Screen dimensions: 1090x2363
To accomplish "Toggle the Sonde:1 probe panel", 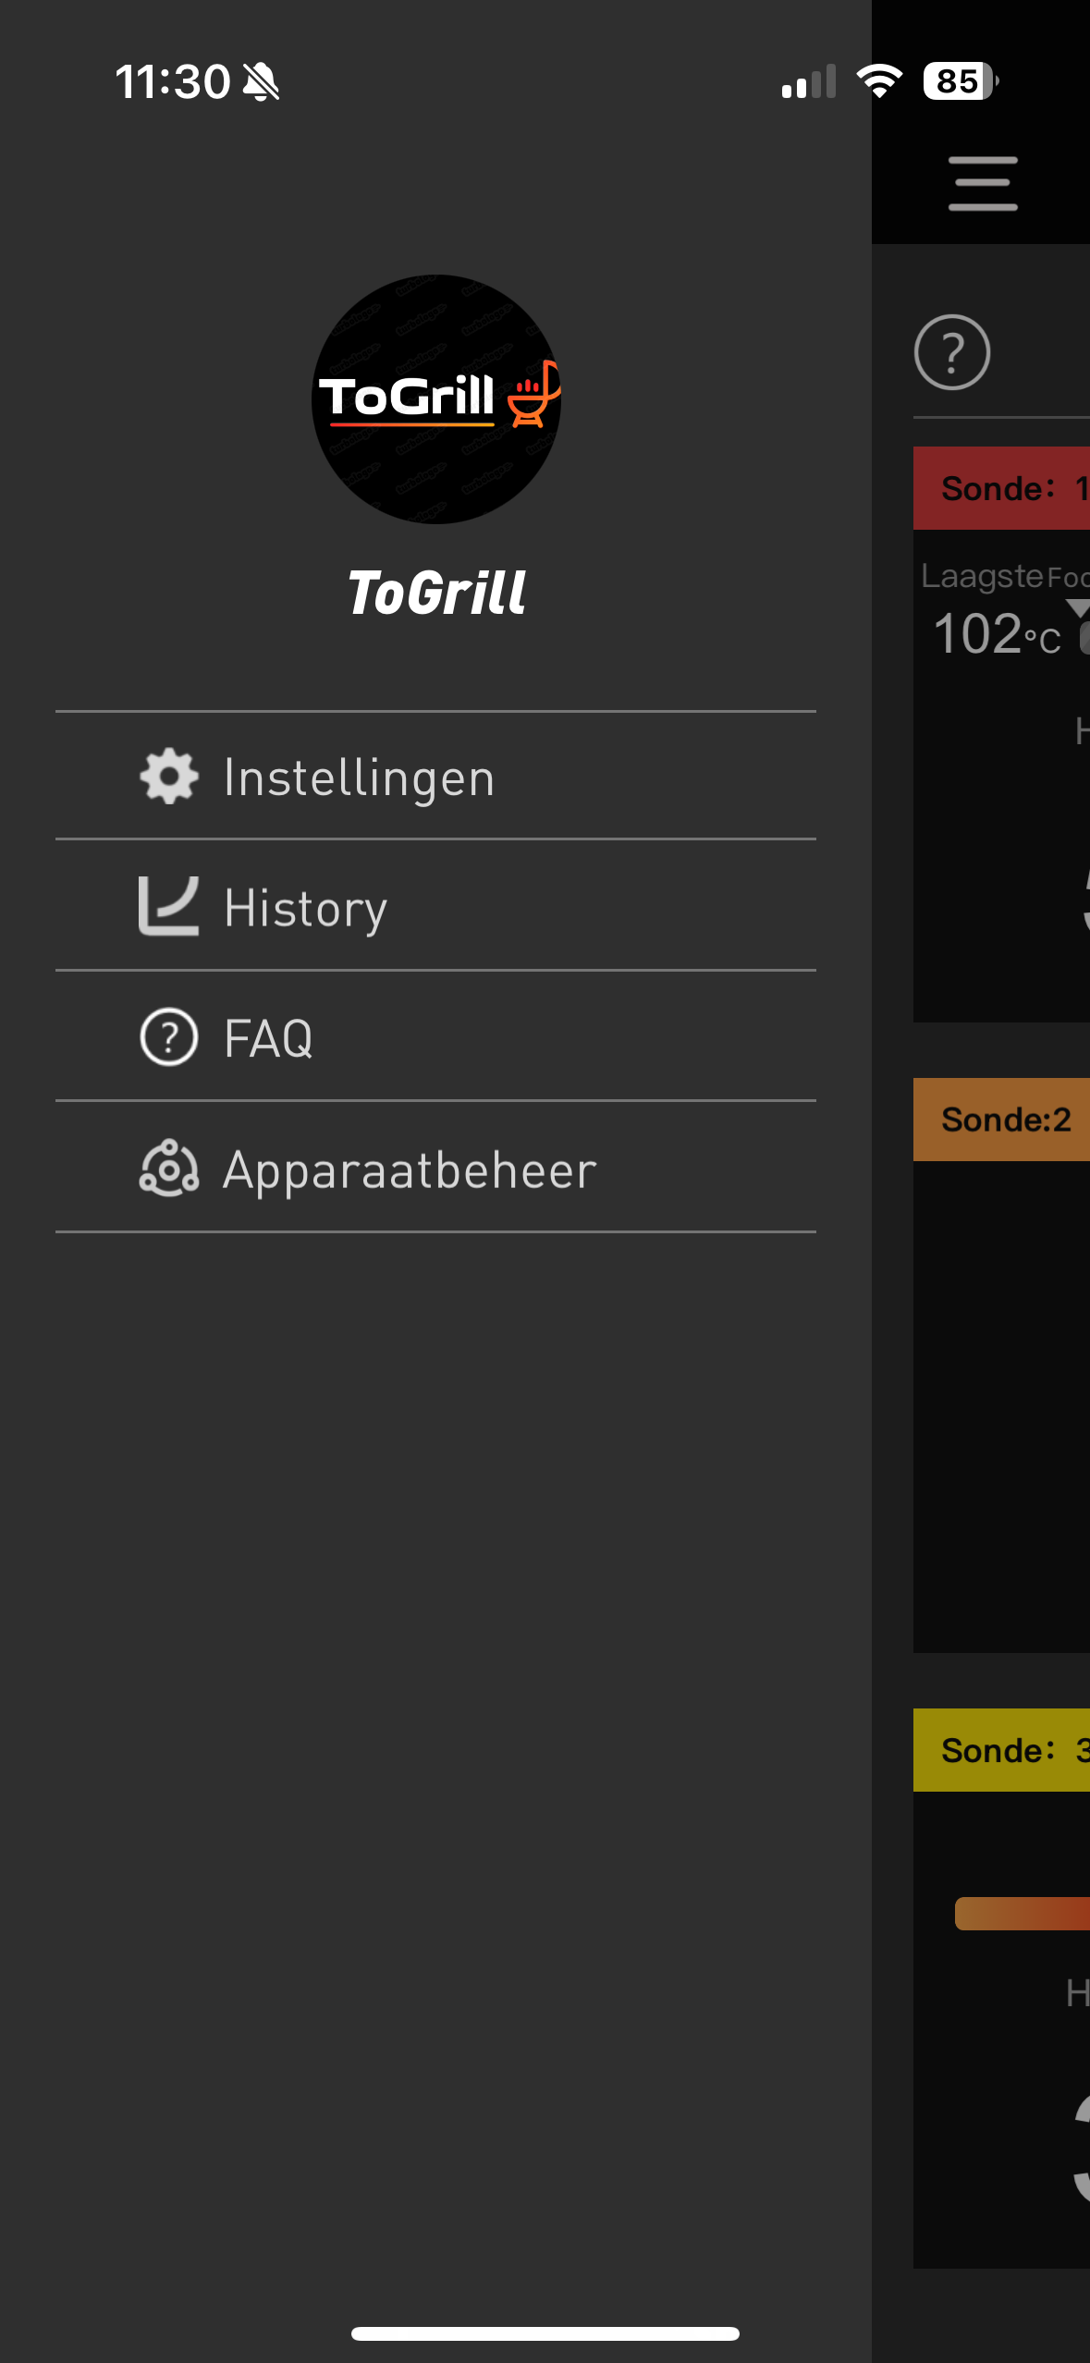I will pos(1008,488).
